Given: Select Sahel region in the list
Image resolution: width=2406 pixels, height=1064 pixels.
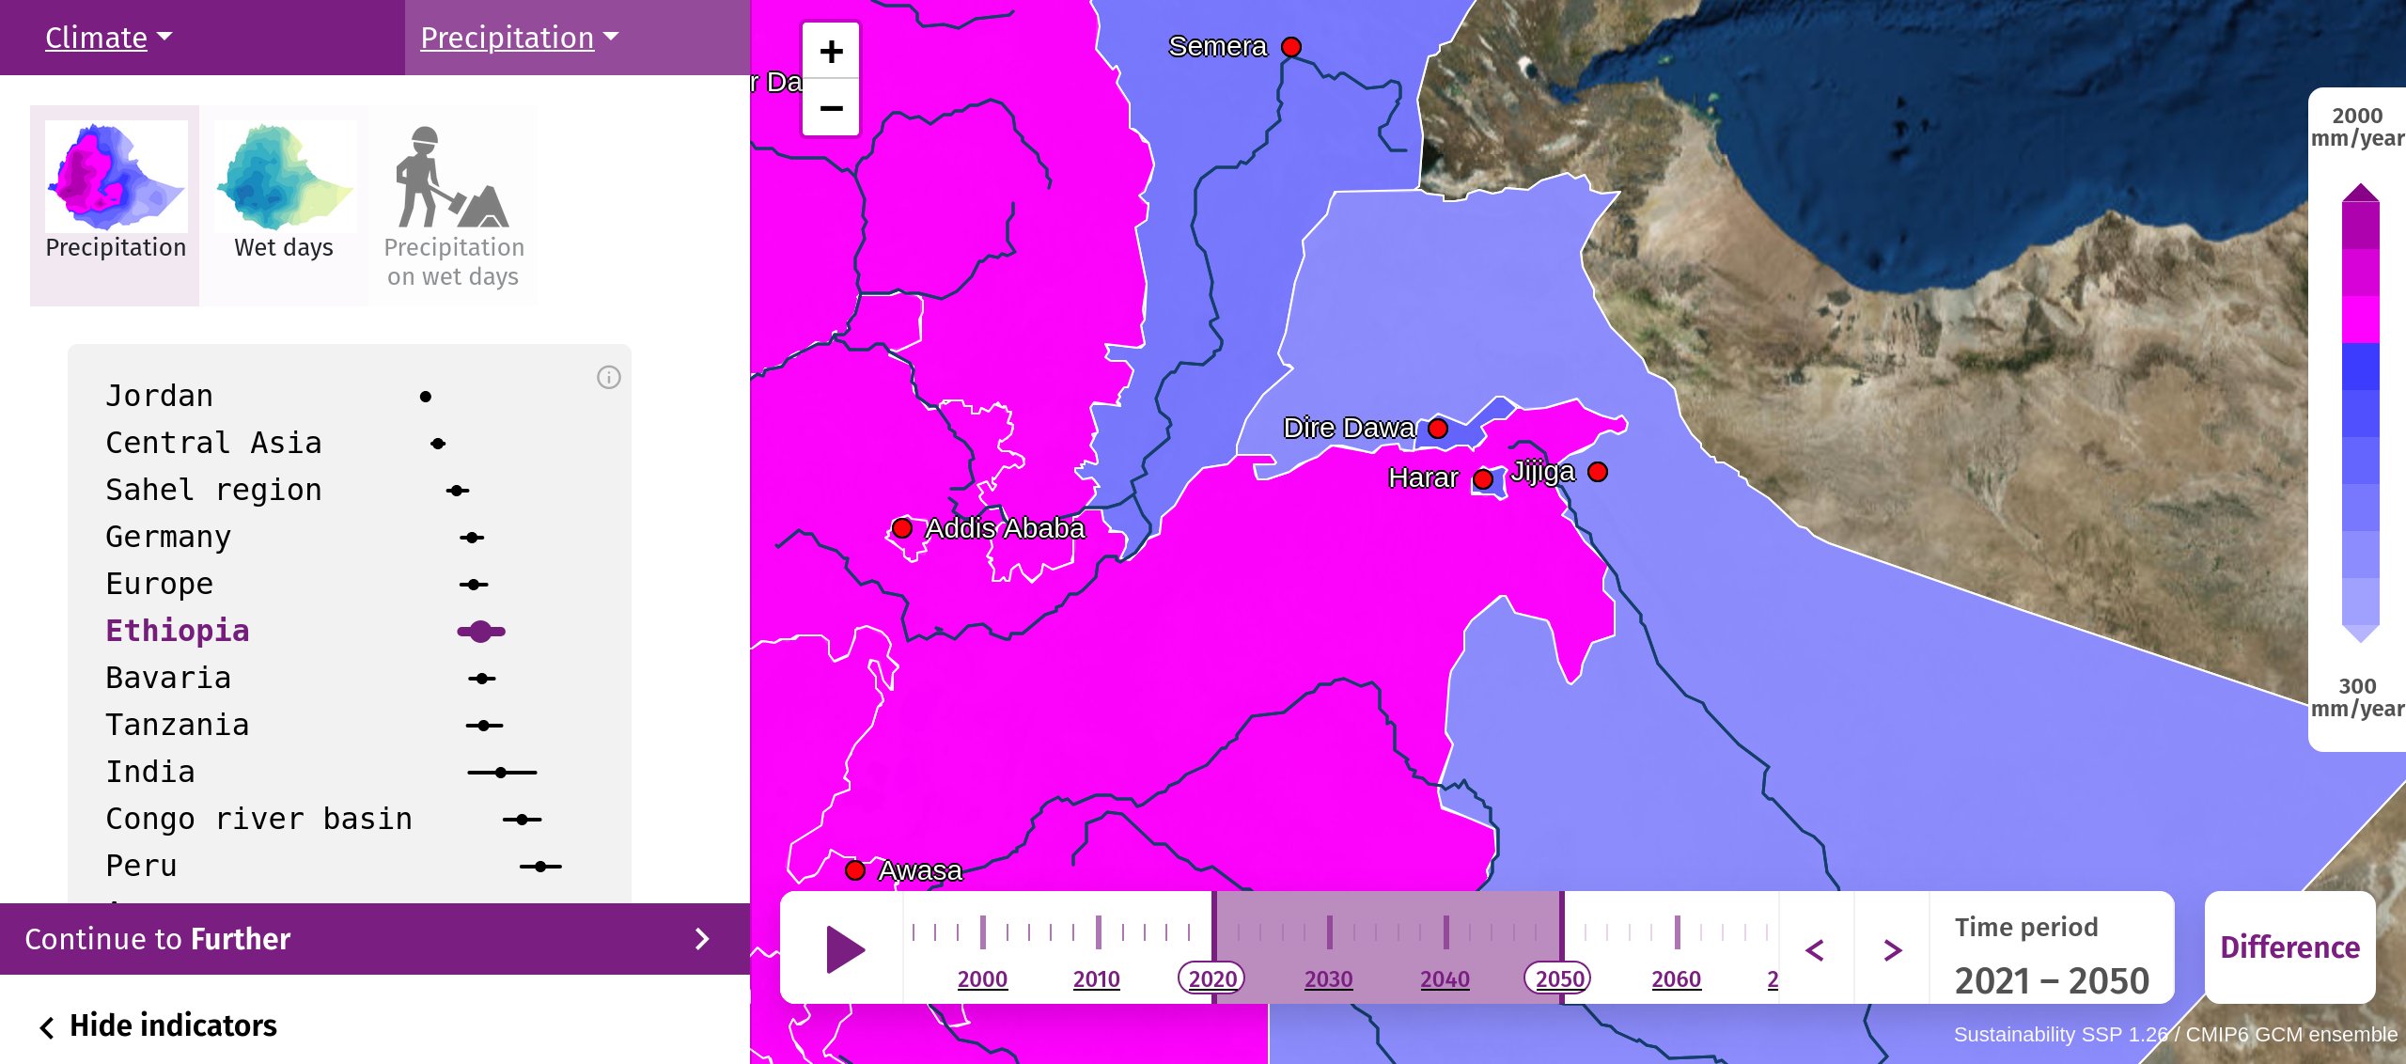Looking at the screenshot, I should pos(213,490).
